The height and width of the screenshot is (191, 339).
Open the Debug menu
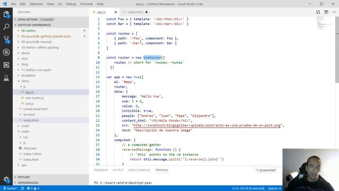click(71, 4)
